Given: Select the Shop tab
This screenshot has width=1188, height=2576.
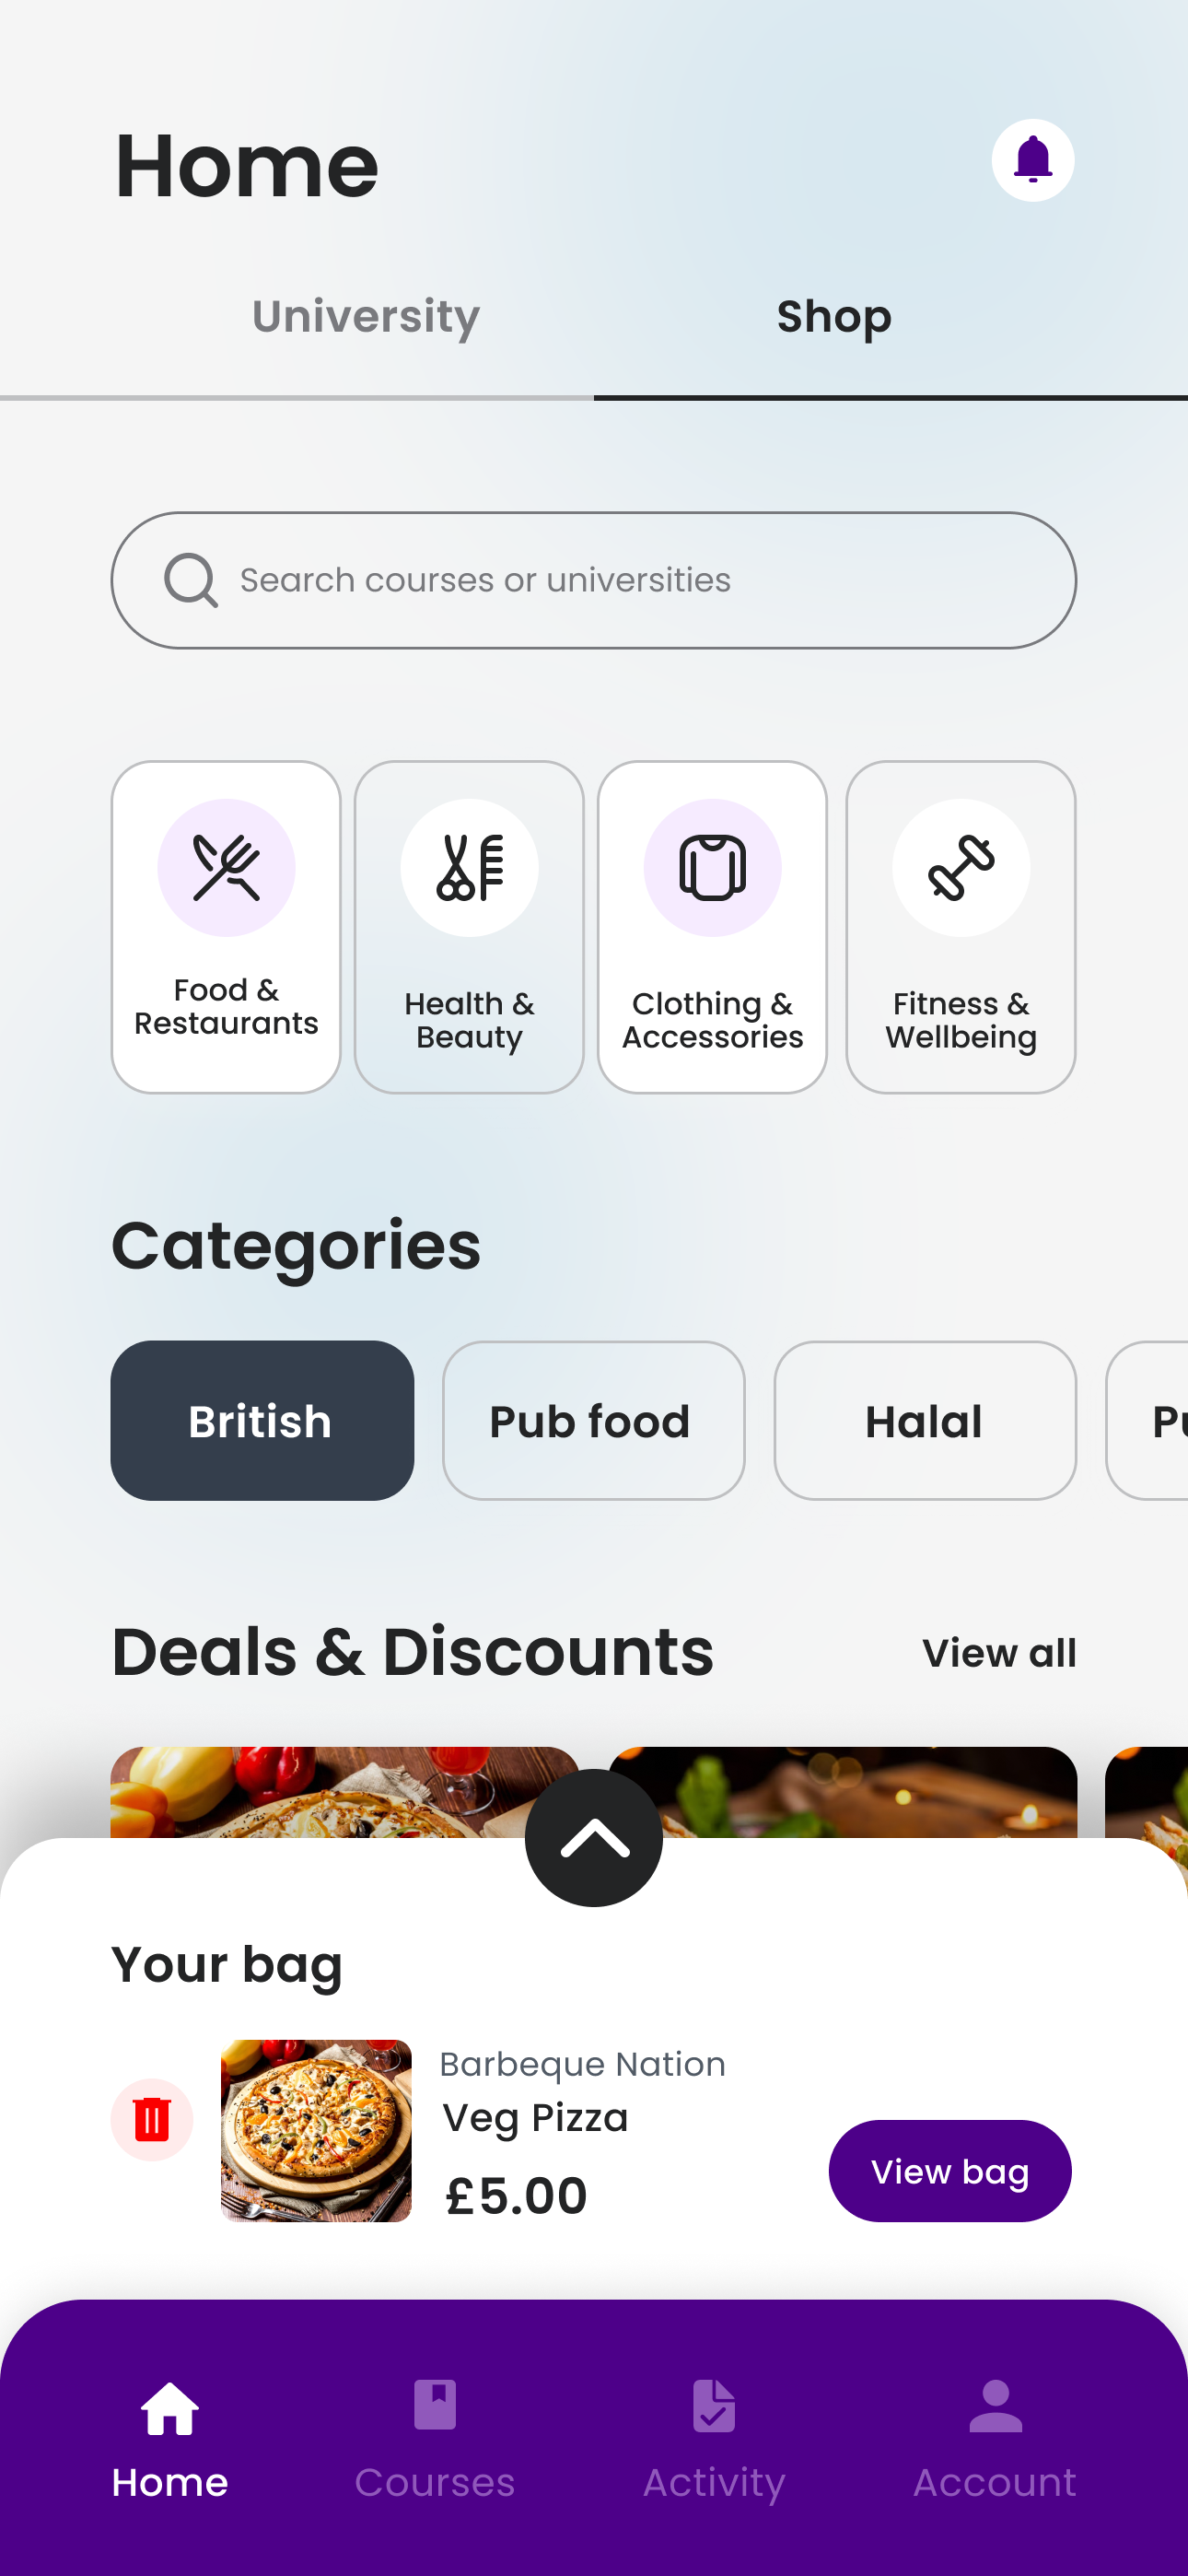Looking at the screenshot, I should 834,317.
